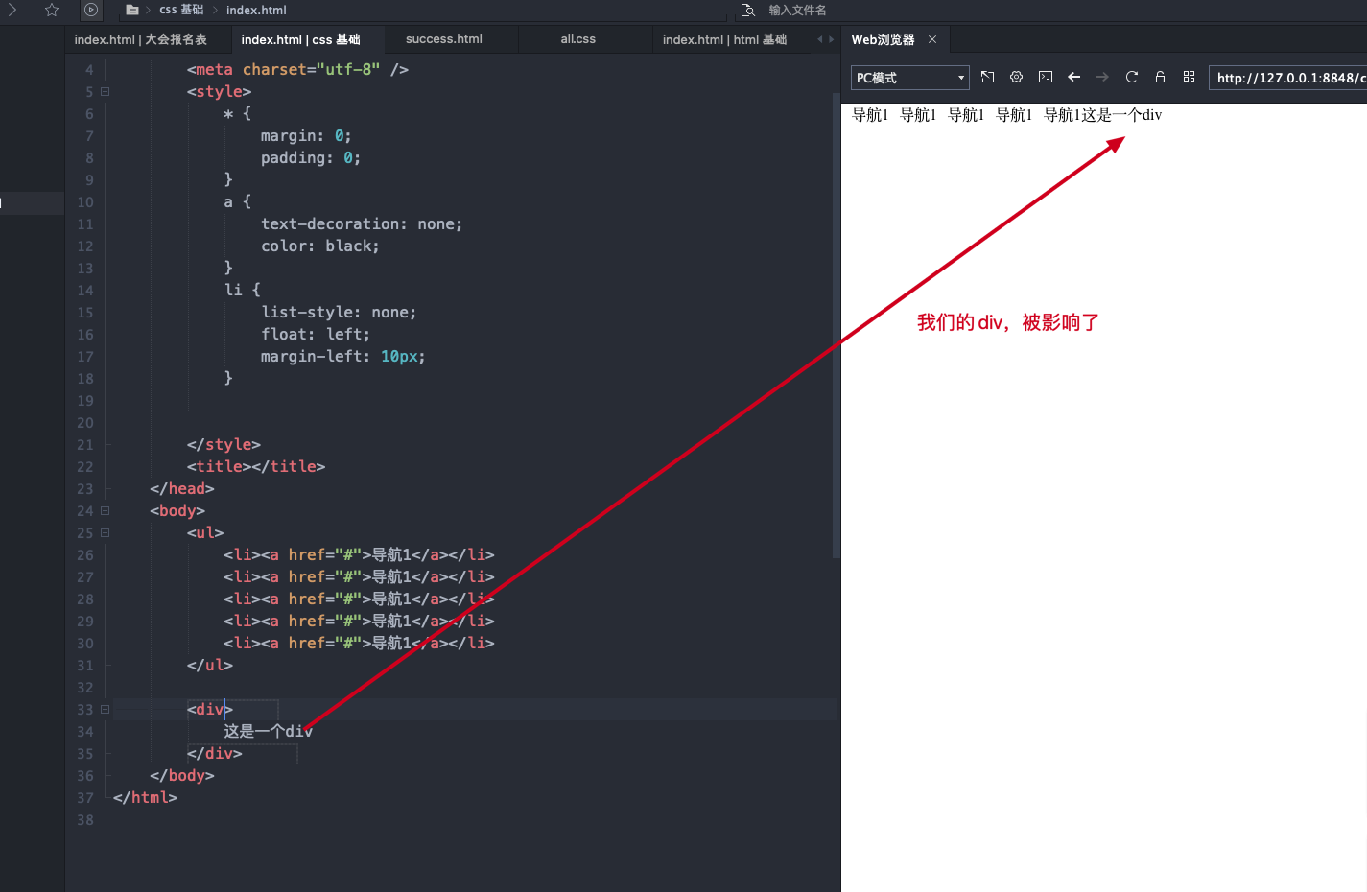Collapse the body block at line 24
The image size is (1367, 892).
click(x=106, y=511)
